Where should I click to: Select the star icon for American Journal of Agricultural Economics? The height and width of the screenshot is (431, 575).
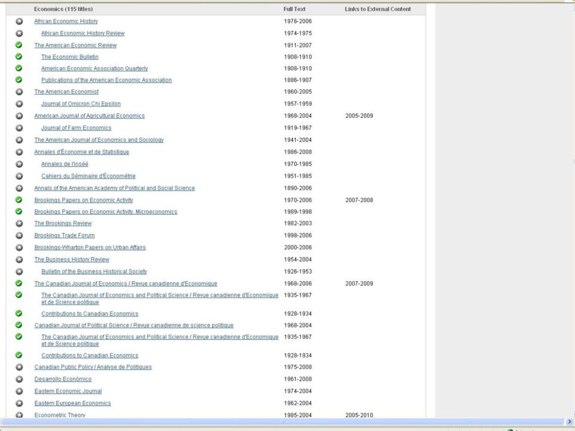[19, 116]
